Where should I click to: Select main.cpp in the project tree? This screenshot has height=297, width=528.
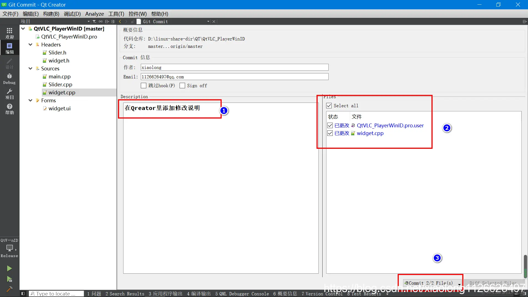point(59,76)
